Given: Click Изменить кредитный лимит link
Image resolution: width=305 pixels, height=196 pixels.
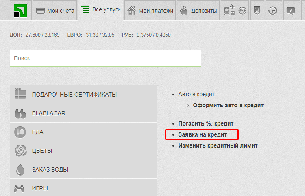Looking at the screenshot, I should (x=218, y=145).
